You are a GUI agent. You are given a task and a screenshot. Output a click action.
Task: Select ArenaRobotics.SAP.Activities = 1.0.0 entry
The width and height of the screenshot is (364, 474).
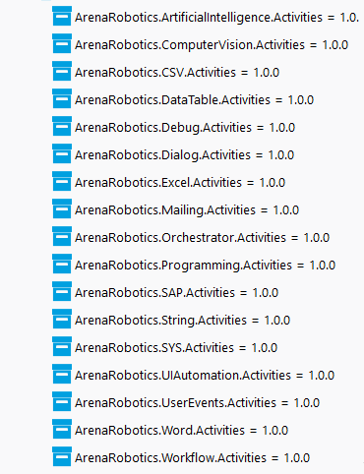(176, 293)
